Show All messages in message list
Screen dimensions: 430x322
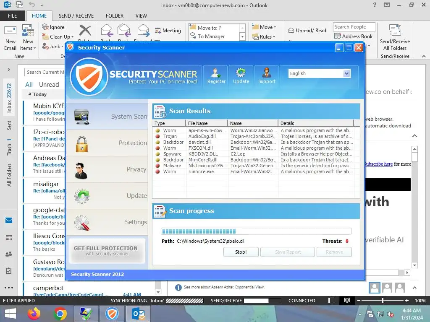click(29, 84)
